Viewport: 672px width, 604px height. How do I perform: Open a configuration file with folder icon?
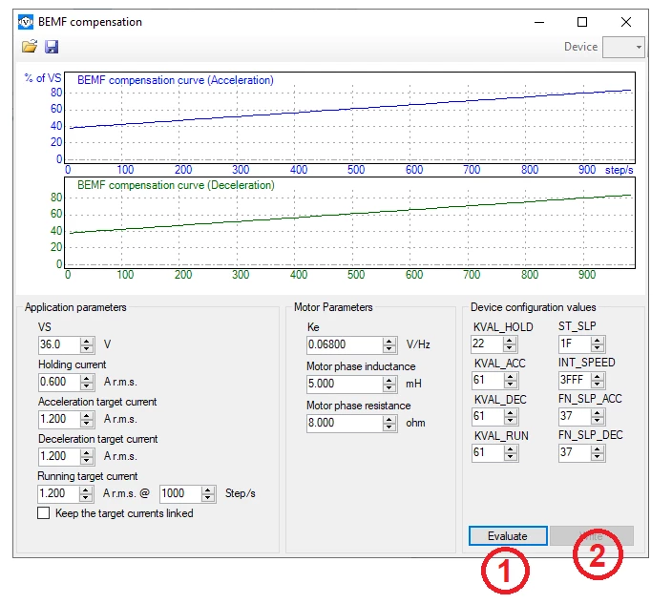click(x=30, y=46)
